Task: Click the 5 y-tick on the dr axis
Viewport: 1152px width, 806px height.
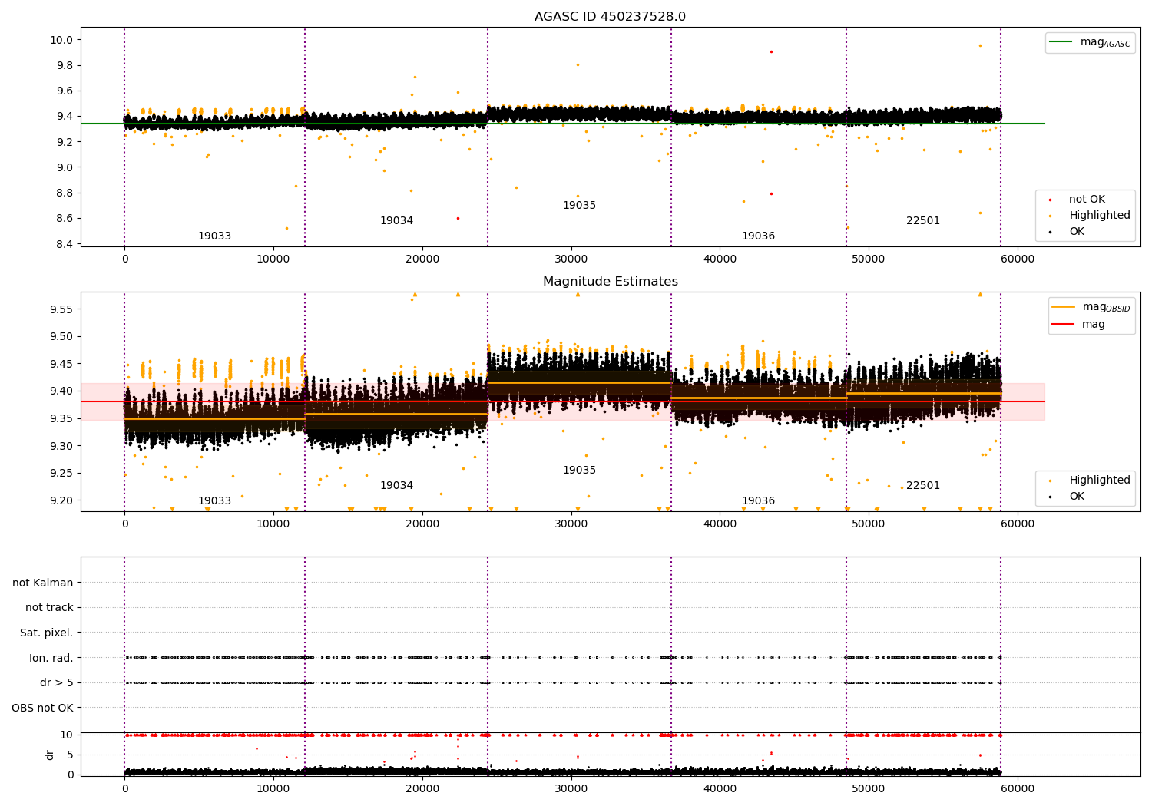Action: [70, 755]
